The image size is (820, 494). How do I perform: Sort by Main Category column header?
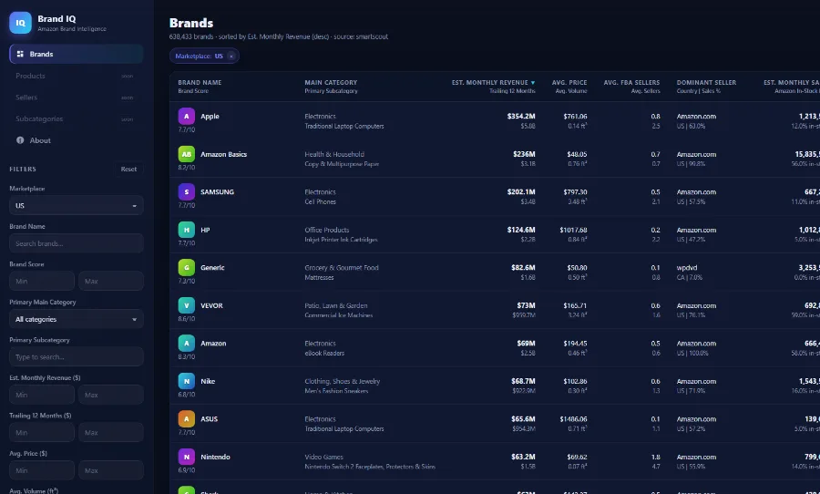pyautogui.click(x=331, y=83)
